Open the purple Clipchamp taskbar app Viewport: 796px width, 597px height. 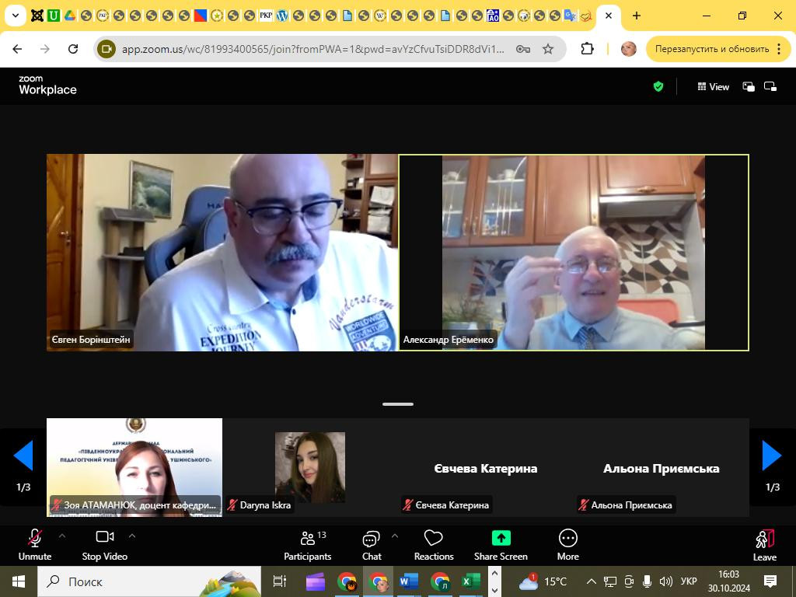(316, 581)
